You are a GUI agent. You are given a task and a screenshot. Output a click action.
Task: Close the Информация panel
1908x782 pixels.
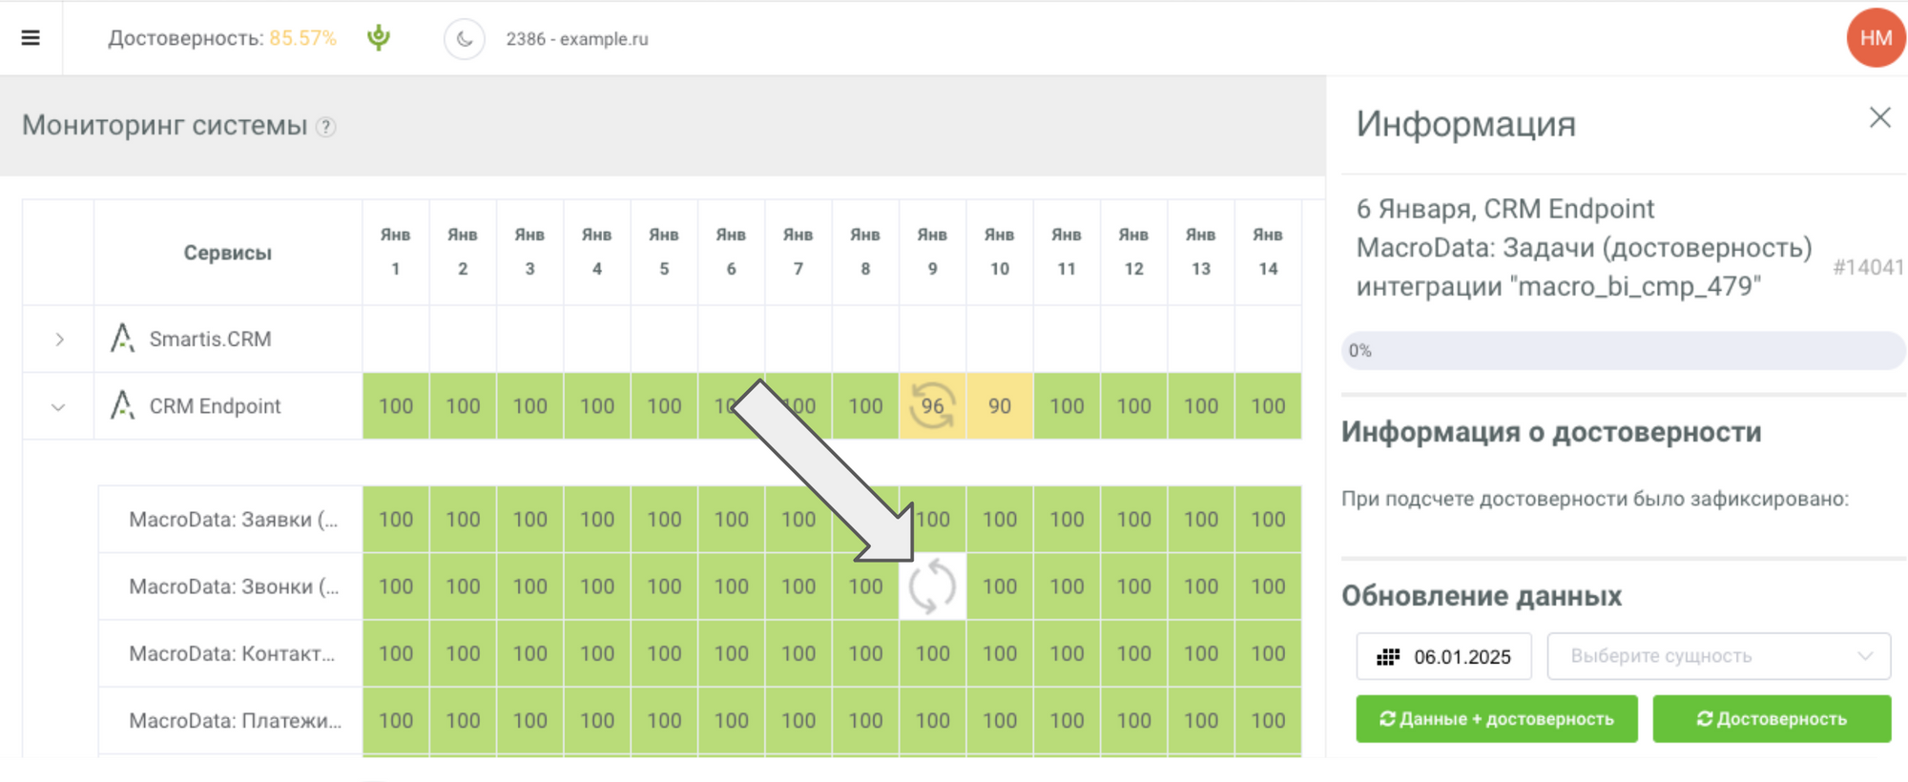tap(1879, 117)
